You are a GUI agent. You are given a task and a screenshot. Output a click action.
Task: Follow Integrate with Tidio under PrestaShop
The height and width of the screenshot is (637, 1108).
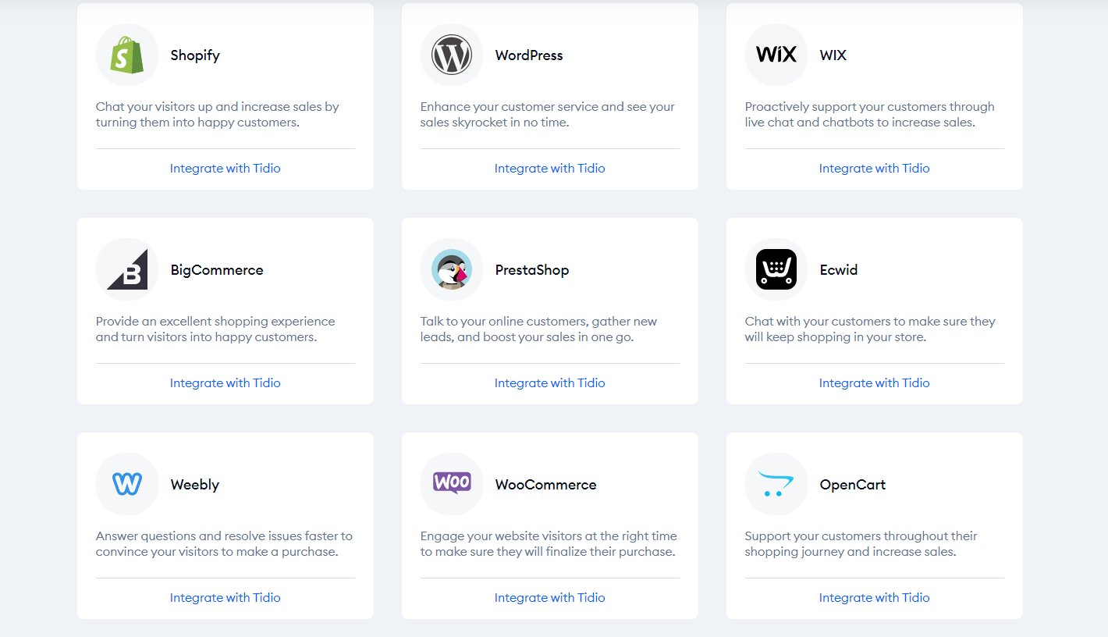point(550,383)
